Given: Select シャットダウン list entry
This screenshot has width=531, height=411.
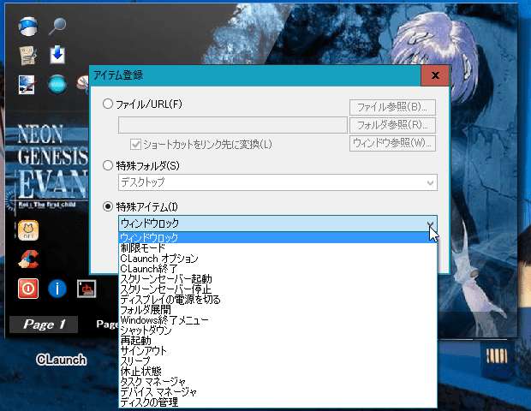Looking at the screenshot, I should (277, 331).
